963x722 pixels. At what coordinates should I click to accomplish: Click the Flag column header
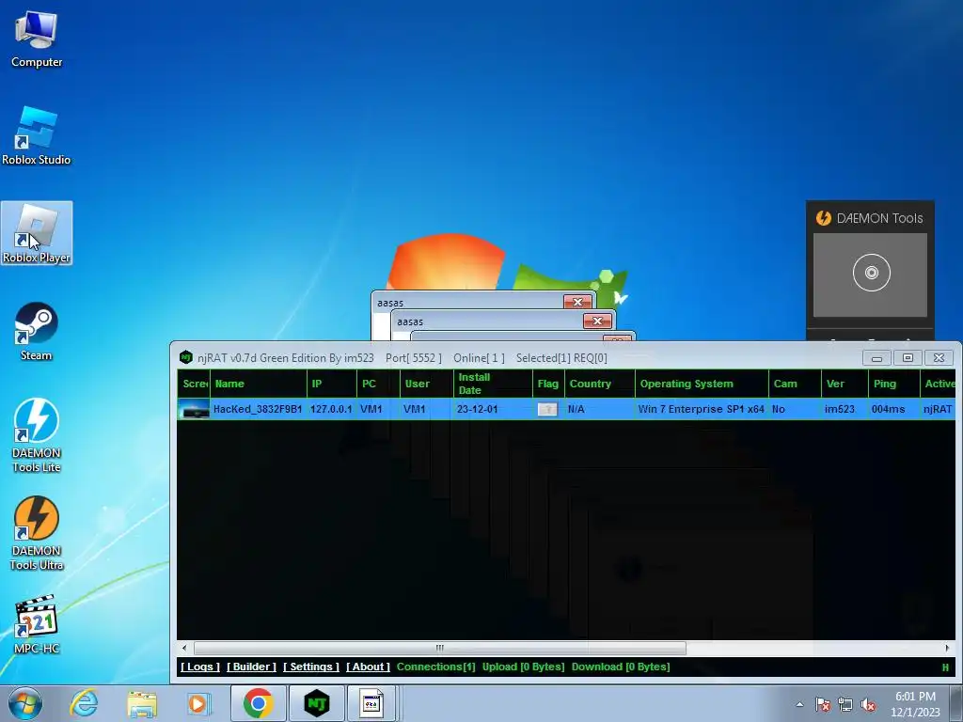pos(548,384)
